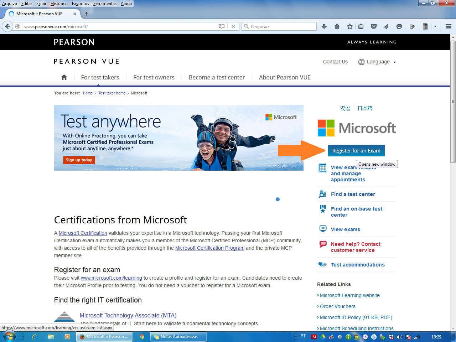Open the Ajuda menu
456x342 pixels.
(126, 4)
